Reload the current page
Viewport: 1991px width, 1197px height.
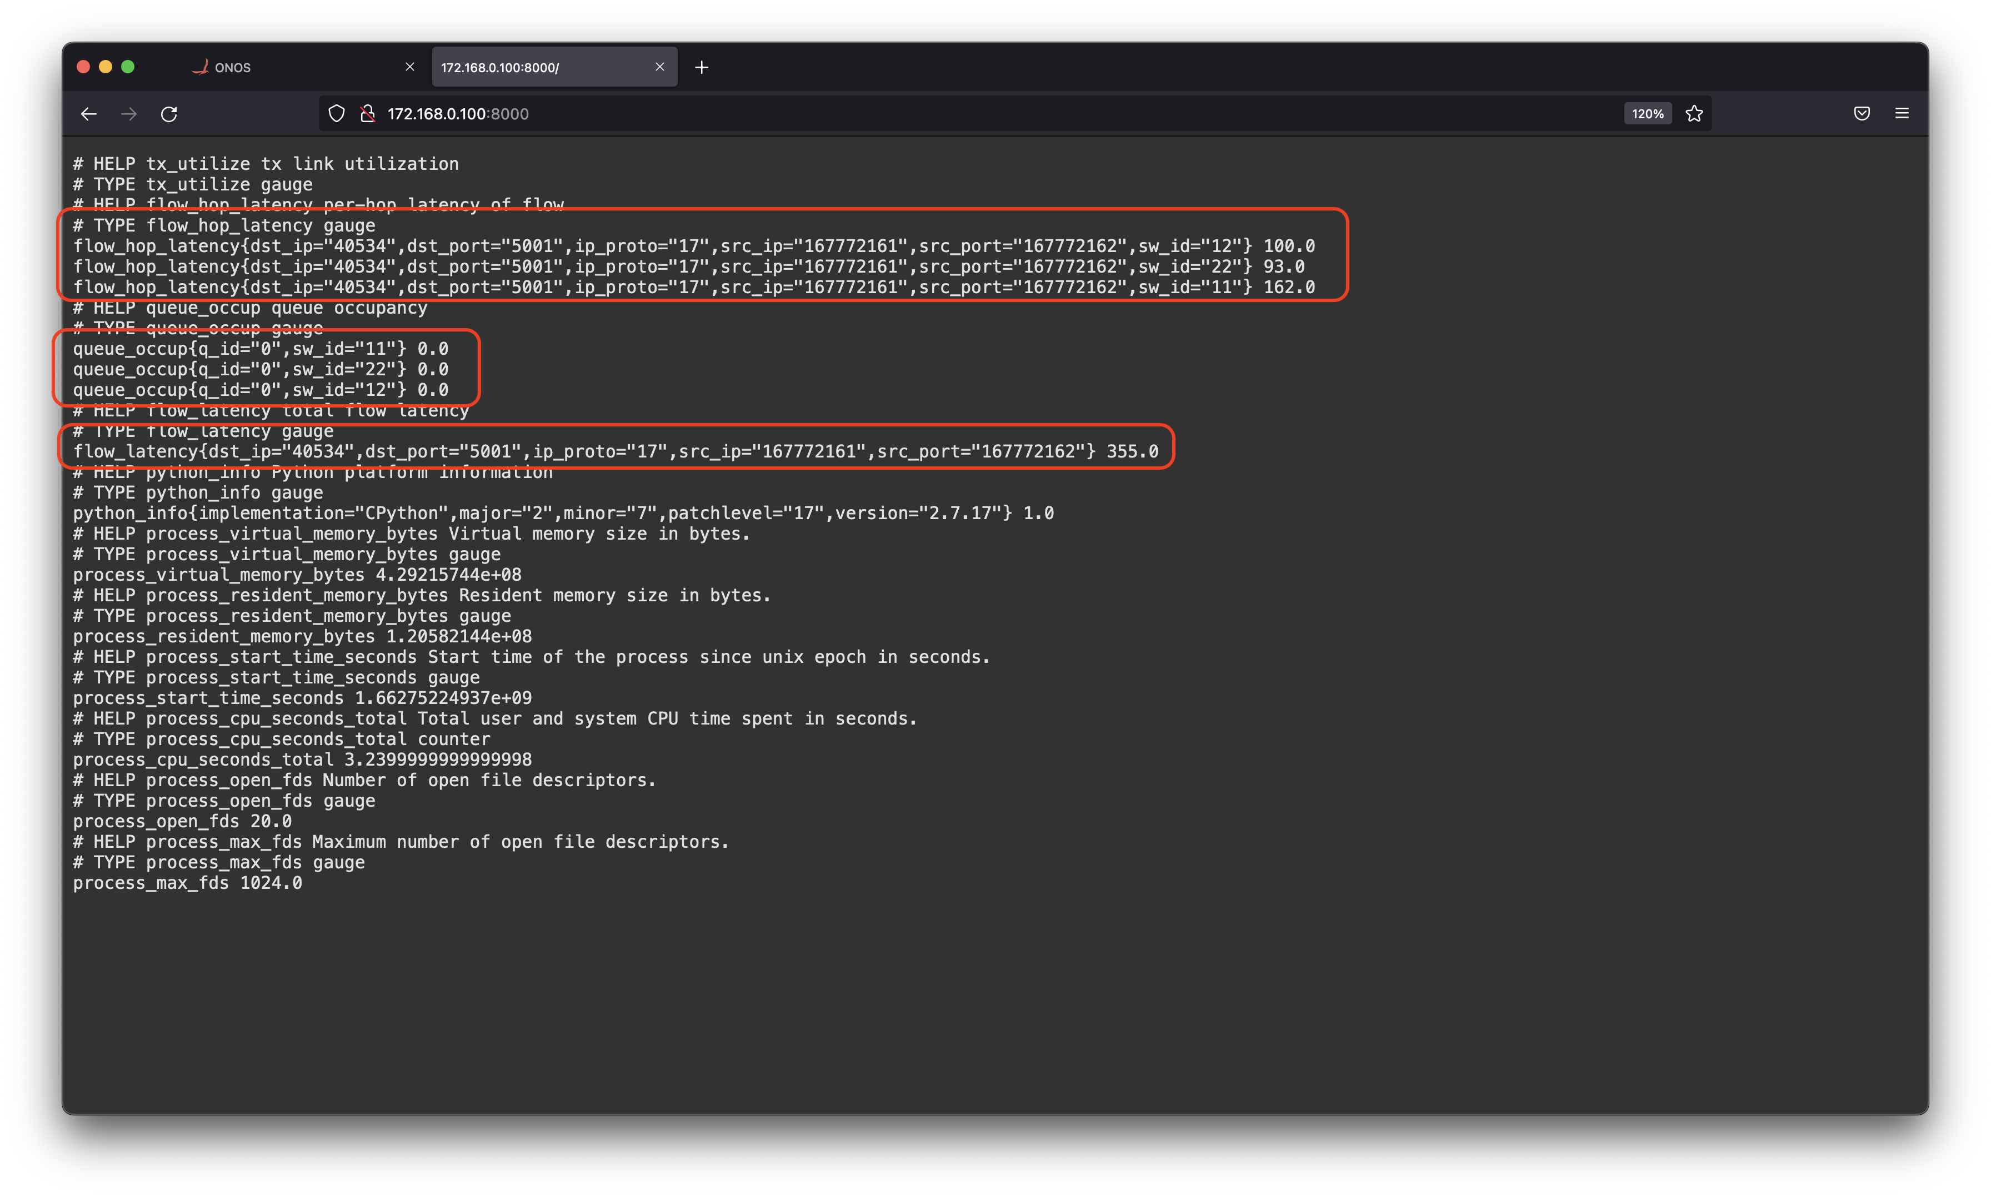pos(169,114)
